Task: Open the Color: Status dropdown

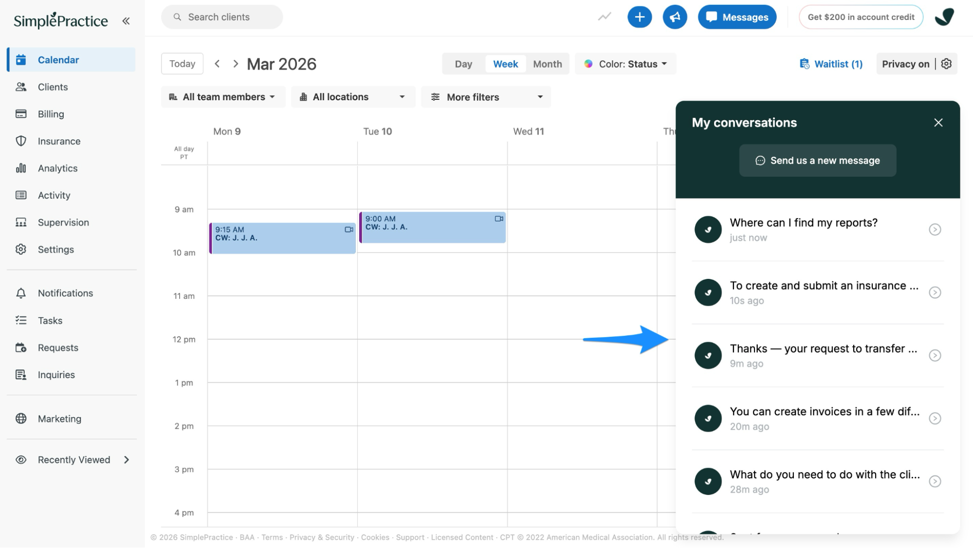Action: click(x=625, y=64)
